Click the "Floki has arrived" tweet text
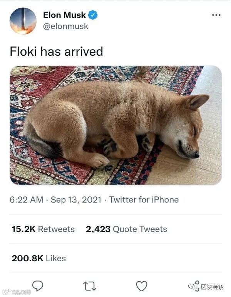Viewport: 231px width, 297px height. [x=56, y=51]
